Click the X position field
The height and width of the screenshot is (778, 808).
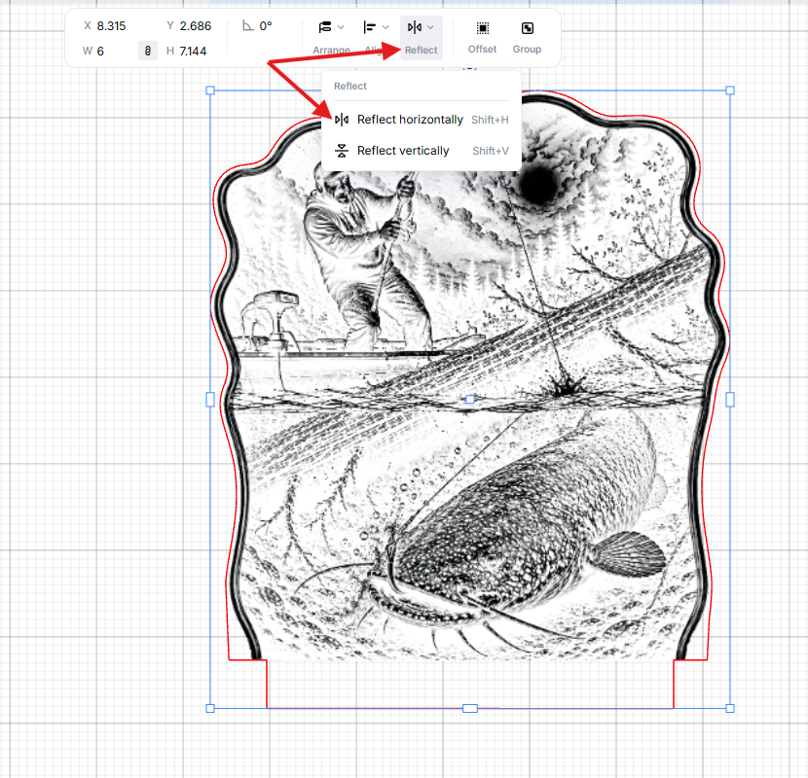coord(111,25)
